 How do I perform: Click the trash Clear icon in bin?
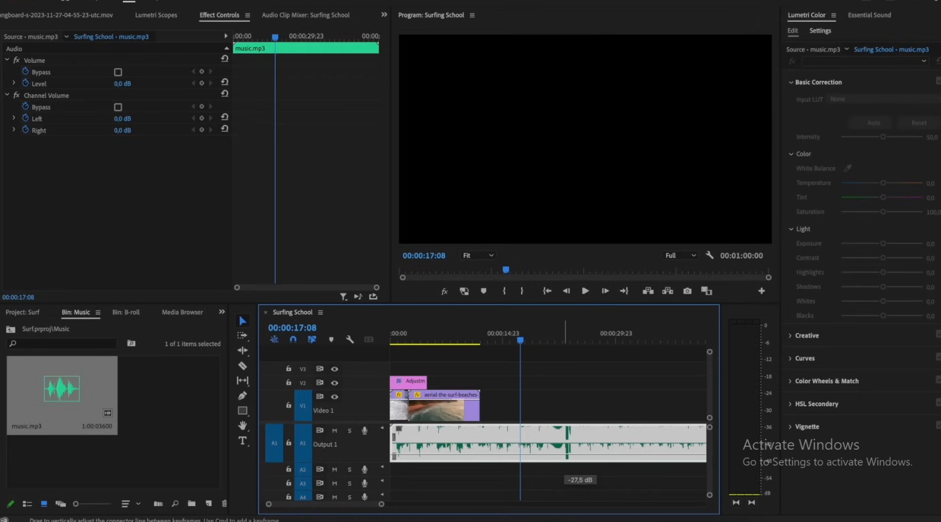224,504
